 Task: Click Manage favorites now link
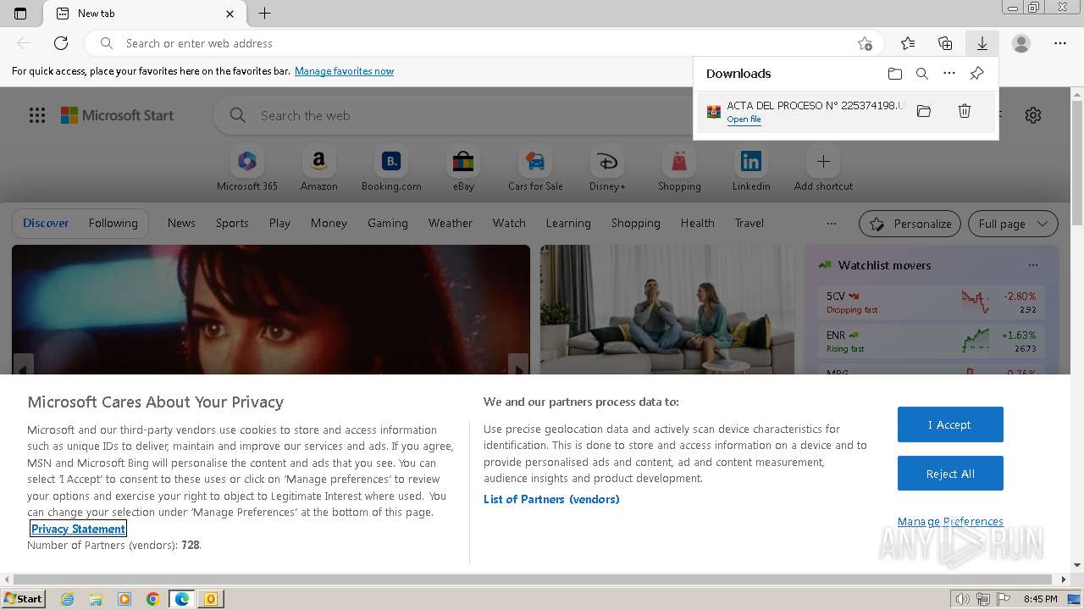coord(344,71)
